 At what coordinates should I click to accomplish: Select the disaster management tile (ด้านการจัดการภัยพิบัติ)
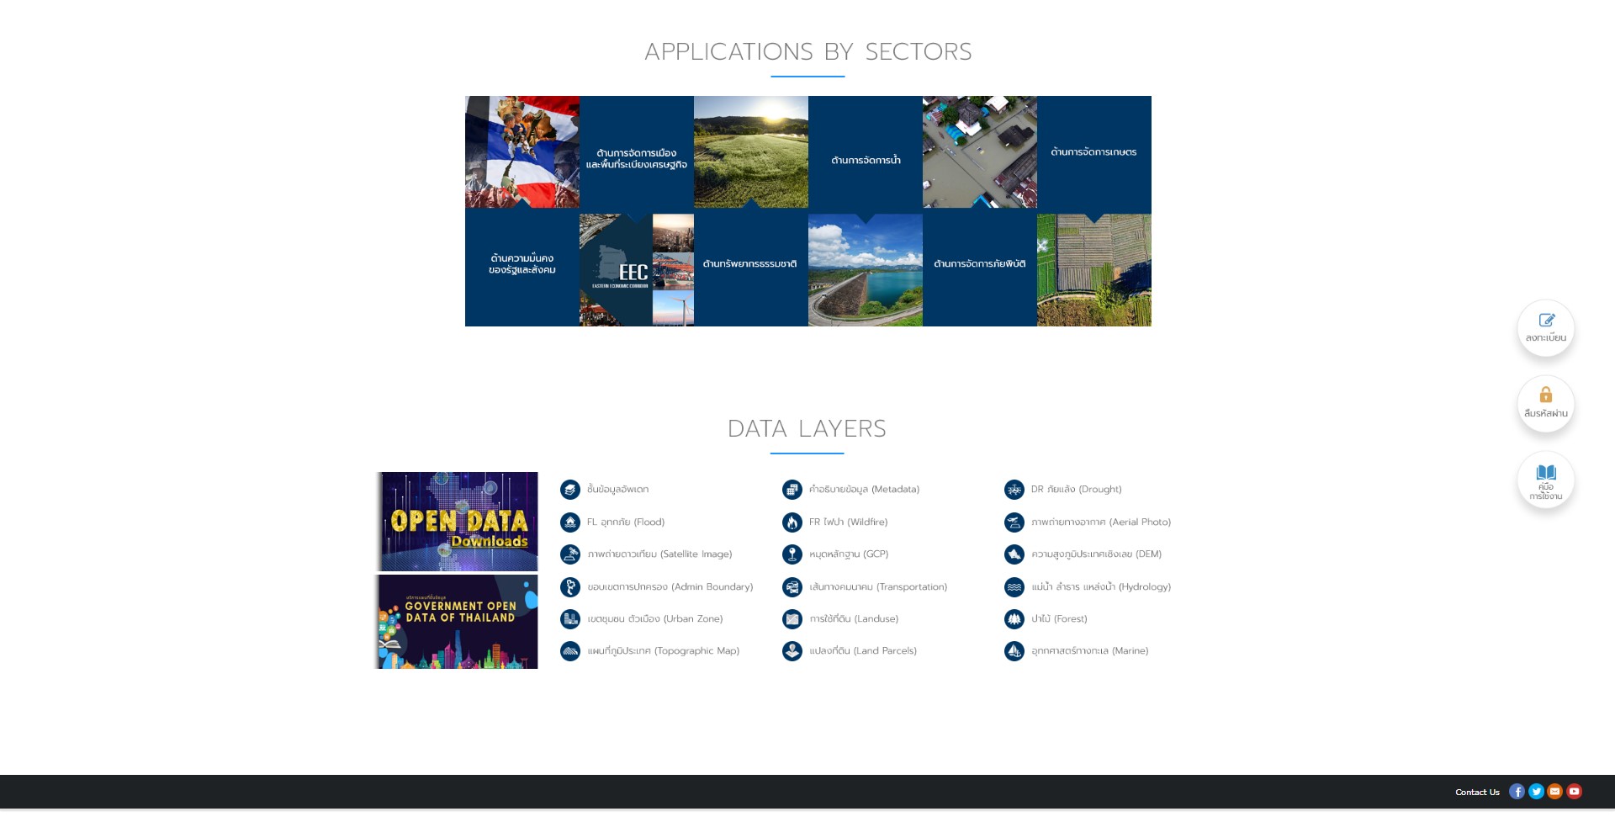980,268
